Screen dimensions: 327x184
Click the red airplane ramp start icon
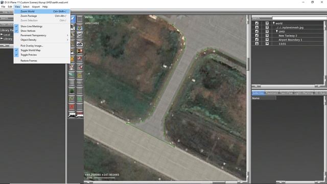tap(80, 67)
